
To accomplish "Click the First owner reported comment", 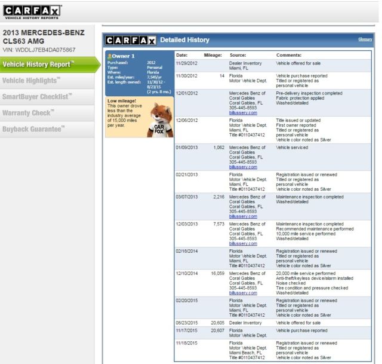I will (296, 125).
